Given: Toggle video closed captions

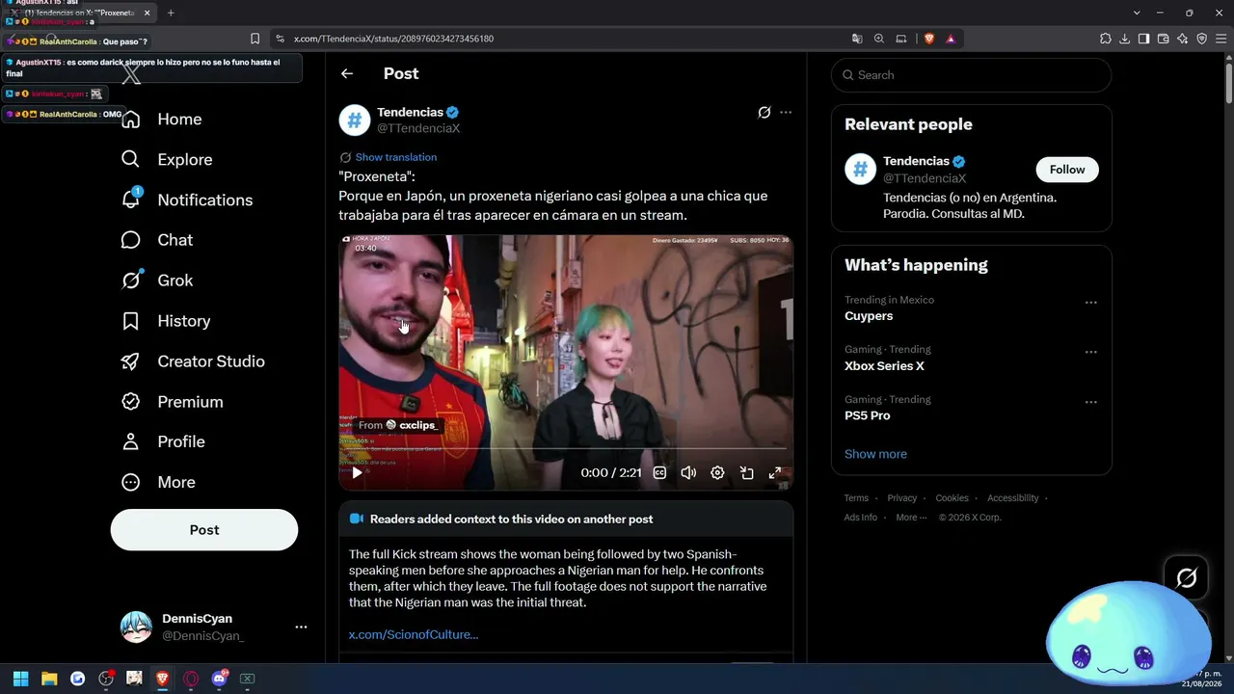Looking at the screenshot, I should [659, 473].
